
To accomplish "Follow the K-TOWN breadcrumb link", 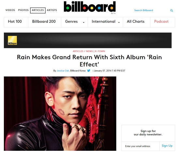I will 100,51.
